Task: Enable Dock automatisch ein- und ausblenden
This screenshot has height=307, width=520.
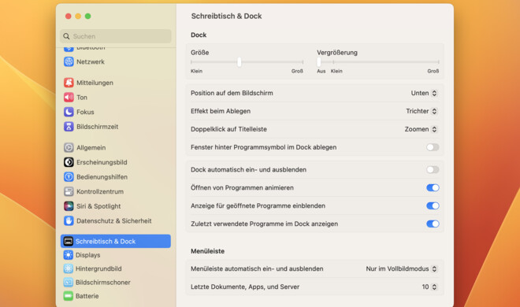Action: 433,169
